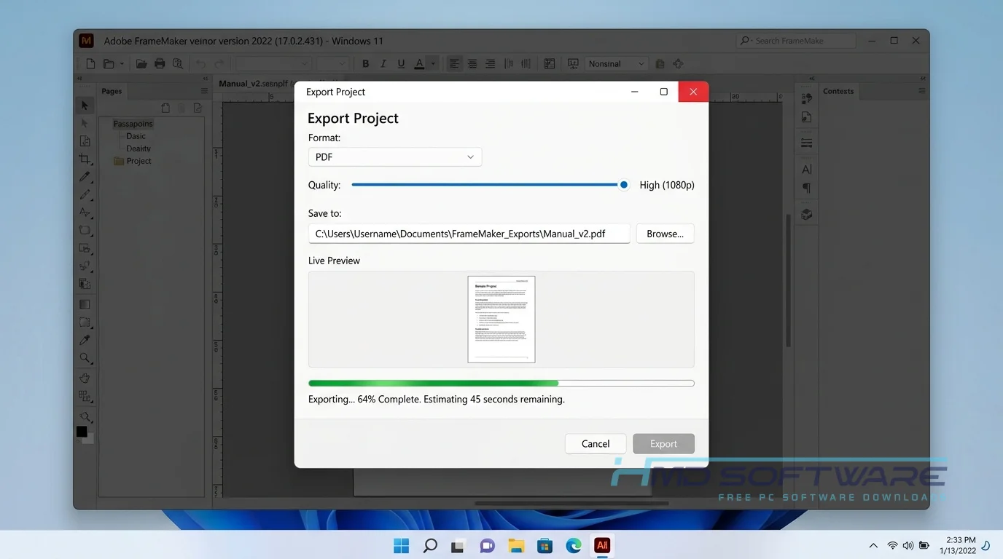
Task: Toggle align right in the toolbar
Action: 490,64
